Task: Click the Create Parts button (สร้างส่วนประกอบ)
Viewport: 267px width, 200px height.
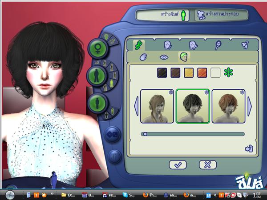Action: point(221,15)
